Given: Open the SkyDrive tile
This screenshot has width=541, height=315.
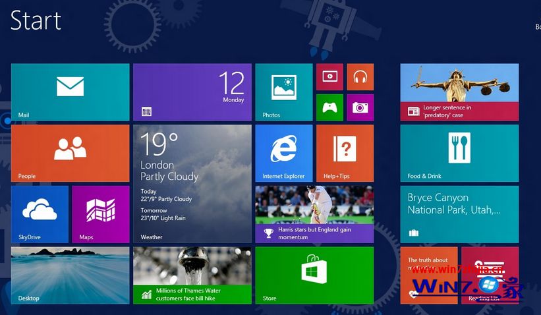Looking at the screenshot, I should tap(40, 214).
